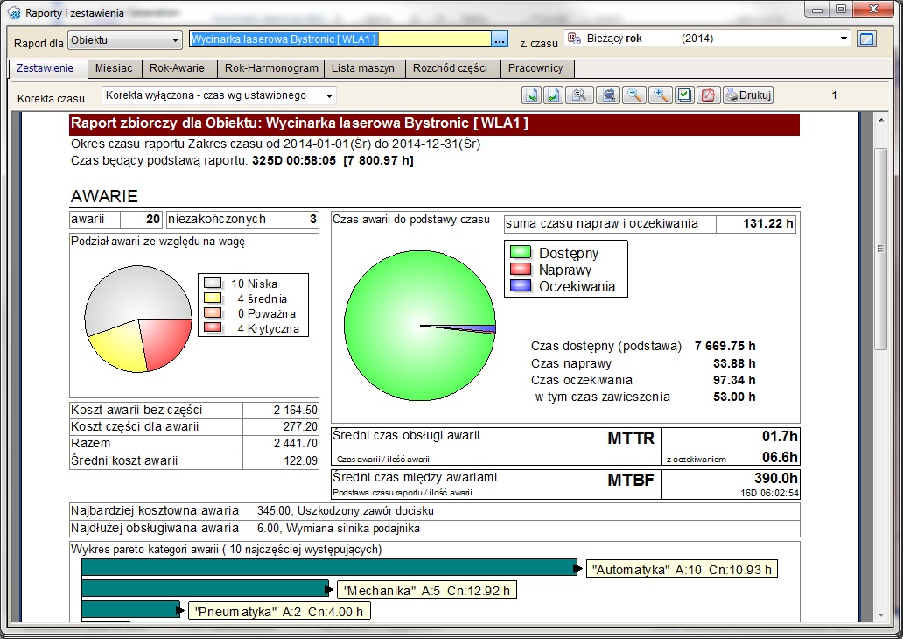Click the fit-to-page zoom icon
Viewport: 903px width, 639px height.
608,95
